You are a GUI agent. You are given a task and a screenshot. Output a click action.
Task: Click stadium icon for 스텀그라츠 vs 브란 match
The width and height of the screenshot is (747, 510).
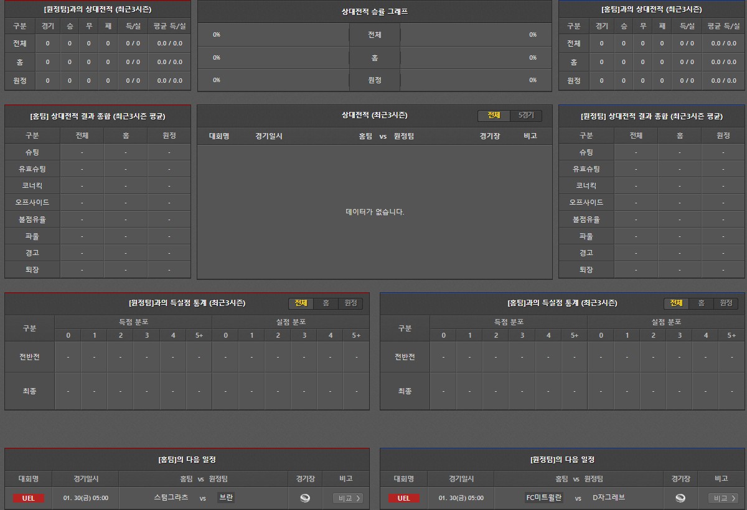pos(305,498)
